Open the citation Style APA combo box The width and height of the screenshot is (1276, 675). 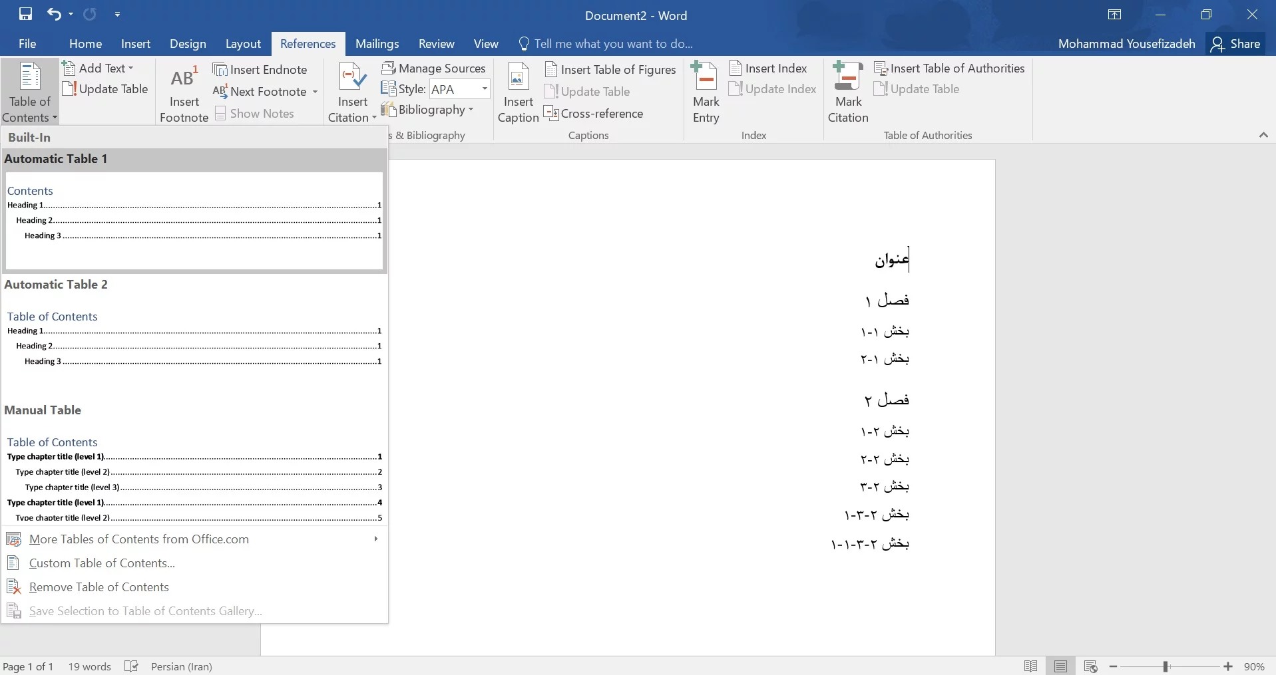pyautogui.click(x=459, y=89)
